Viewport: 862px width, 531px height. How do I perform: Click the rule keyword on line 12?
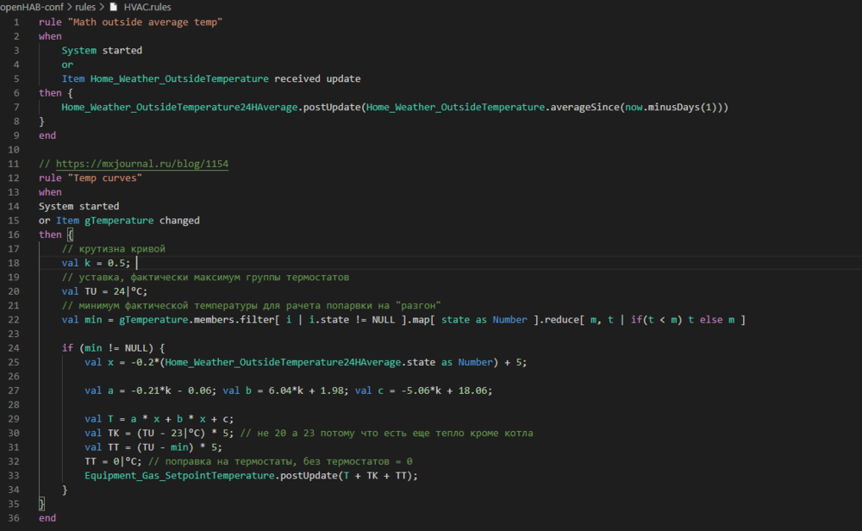(49, 177)
